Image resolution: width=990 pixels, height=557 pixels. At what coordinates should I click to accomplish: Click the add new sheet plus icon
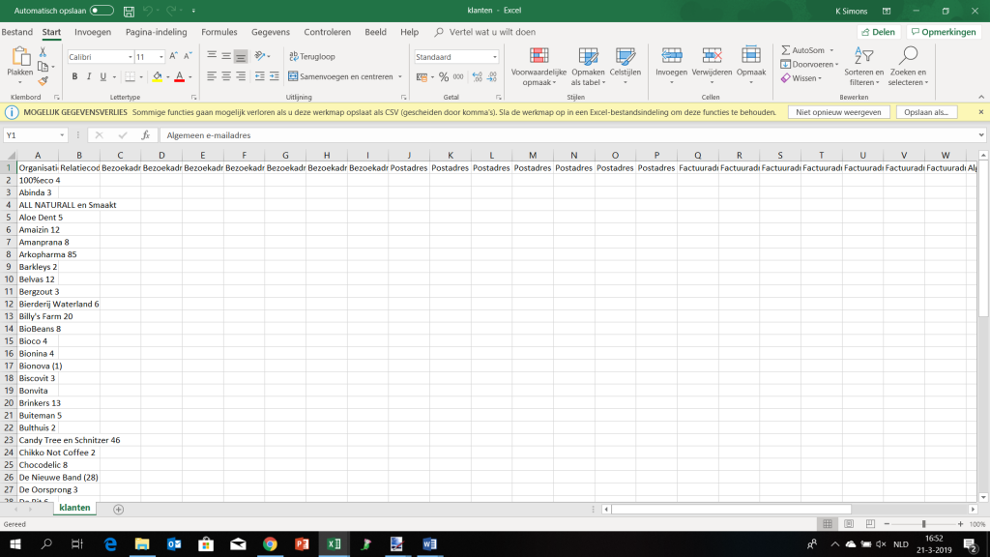(119, 509)
